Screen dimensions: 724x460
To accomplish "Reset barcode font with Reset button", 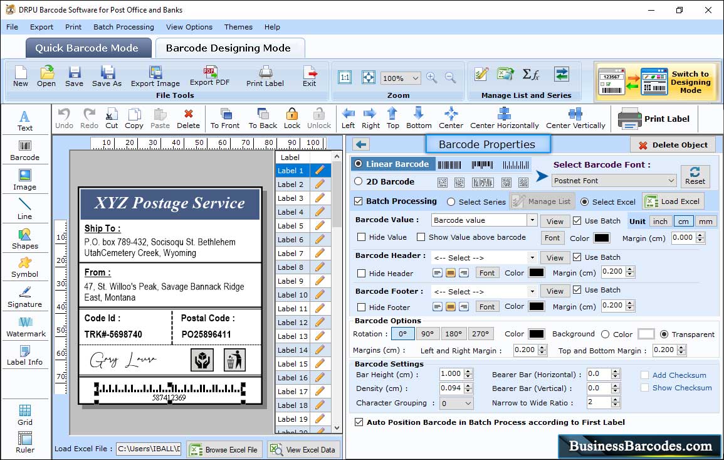I will tap(695, 176).
